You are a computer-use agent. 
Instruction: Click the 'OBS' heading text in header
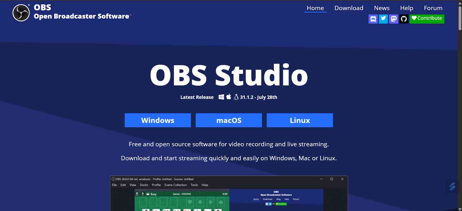[42, 8]
